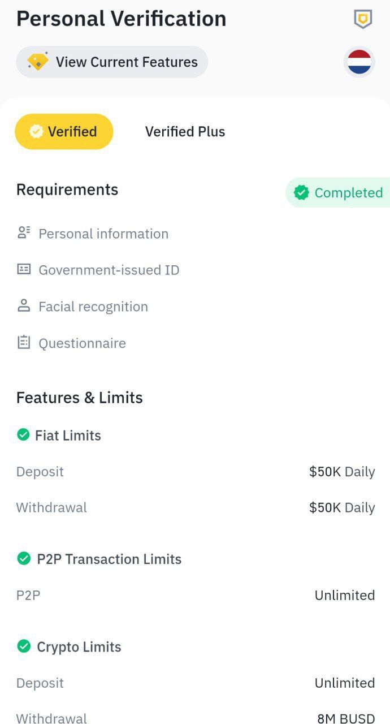Tap the Government-issued ID requirement text
The width and height of the screenshot is (390, 724).
(x=109, y=270)
